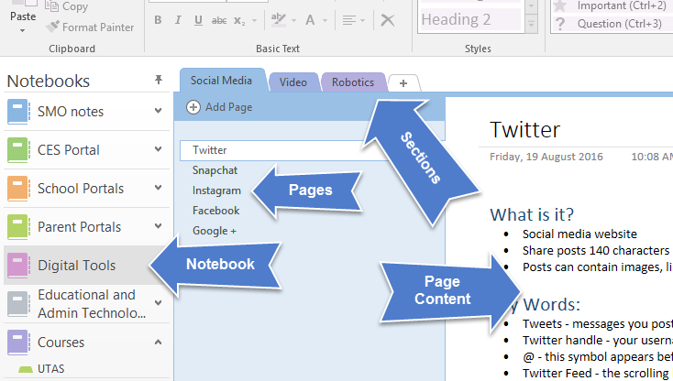
Task: Expand the SMO notes notebook chevron
Action: [158, 111]
